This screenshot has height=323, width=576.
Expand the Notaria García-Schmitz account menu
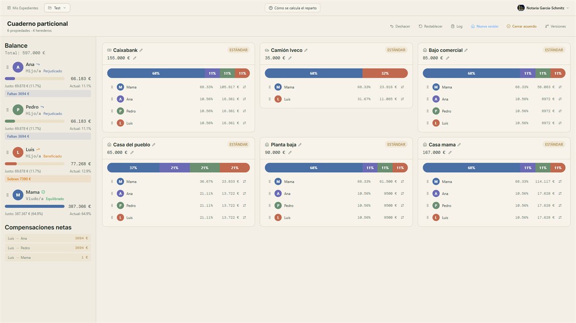(x=543, y=8)
